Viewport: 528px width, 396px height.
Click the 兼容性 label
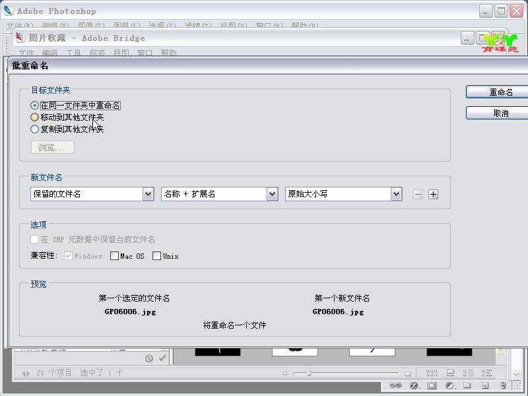coord(44,255)
